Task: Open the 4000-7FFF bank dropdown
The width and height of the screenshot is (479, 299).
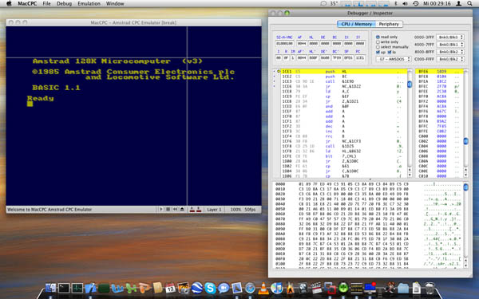Action: [x=450, y=45]
